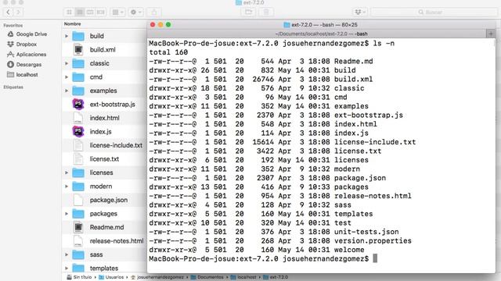The image size is (501, 281).
Task: Click the Finder share button
Action: (154, 12)
